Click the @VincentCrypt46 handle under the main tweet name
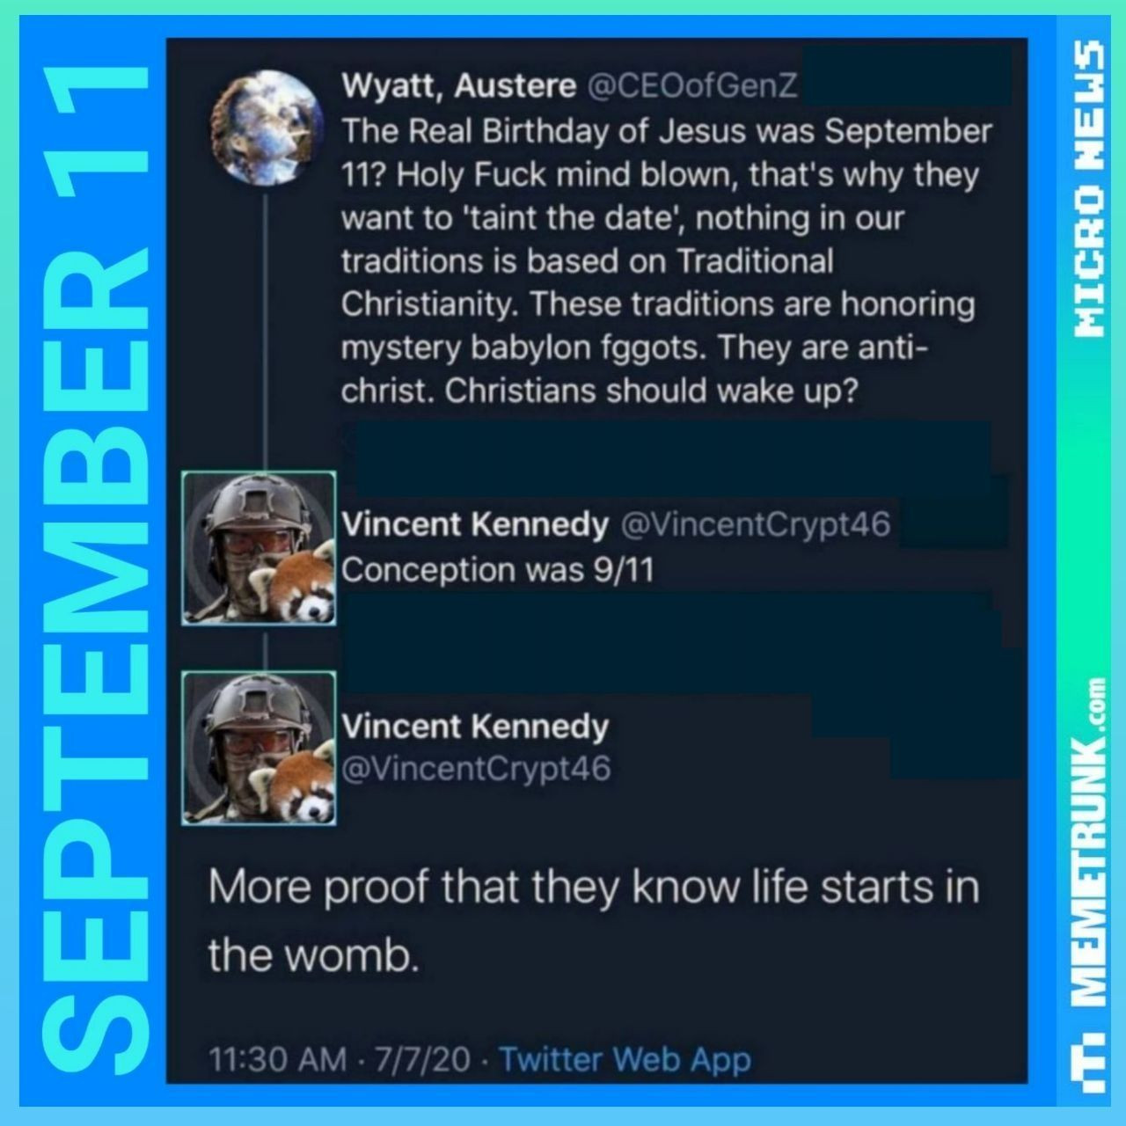The height and width of the screenshot is (1126, 1126). tap(476, 769)
